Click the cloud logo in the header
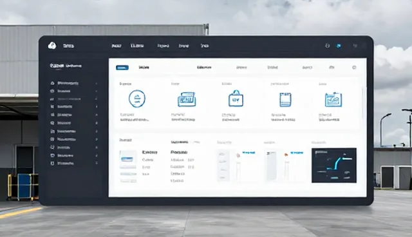The width and height of the screenshot is (412, 237). [52, 46]
